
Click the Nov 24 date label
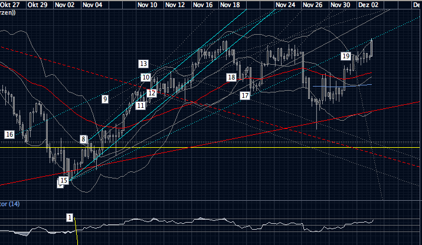pos(285,5)
